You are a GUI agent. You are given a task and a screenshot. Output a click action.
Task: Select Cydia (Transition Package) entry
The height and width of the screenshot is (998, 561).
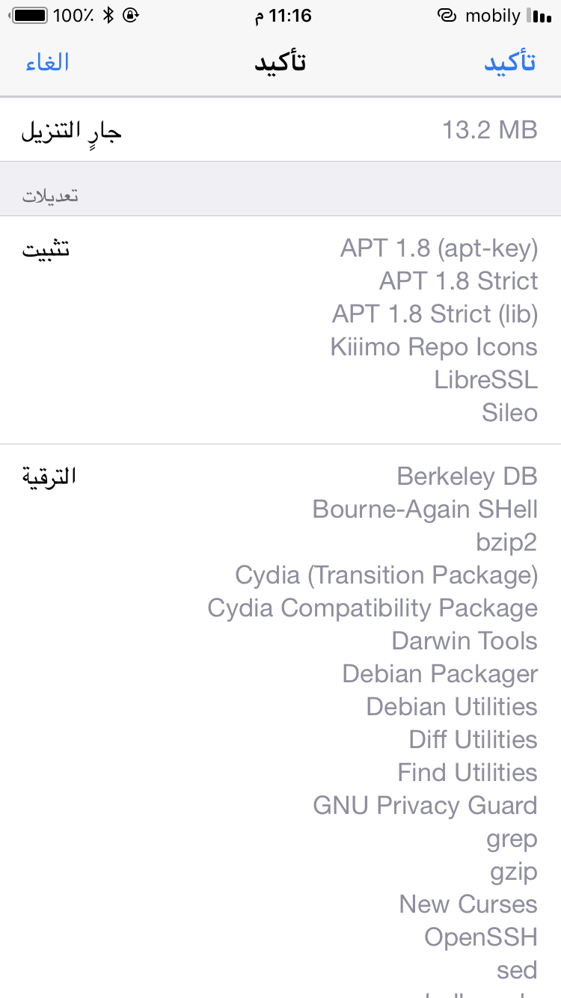click(386, 575)
